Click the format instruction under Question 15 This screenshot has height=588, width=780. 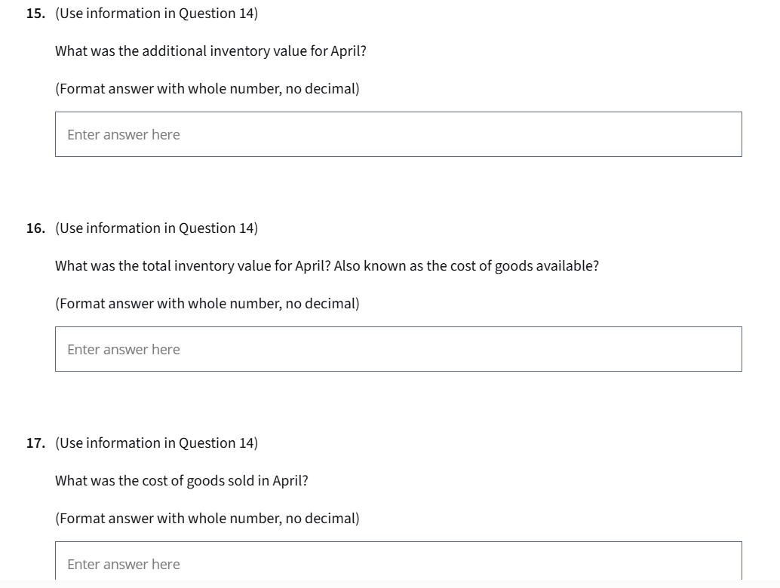pyautogui.click(x=206, y=88)
